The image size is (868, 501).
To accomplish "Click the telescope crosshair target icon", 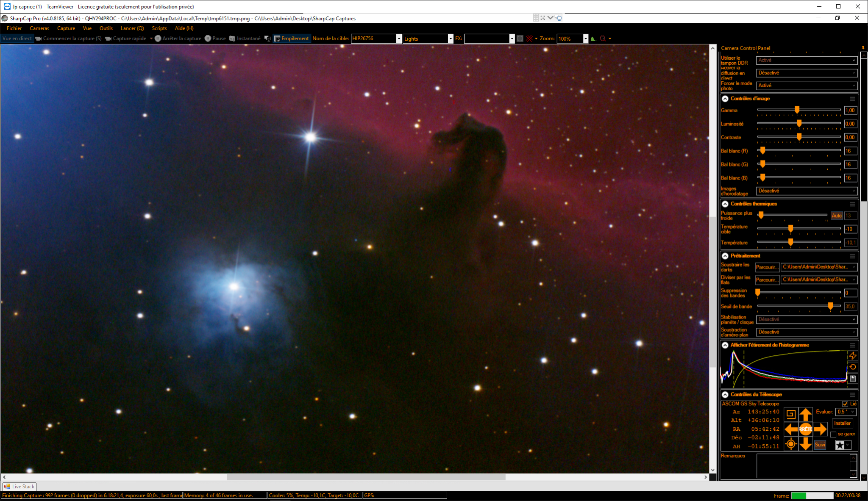I will [791, 444].
